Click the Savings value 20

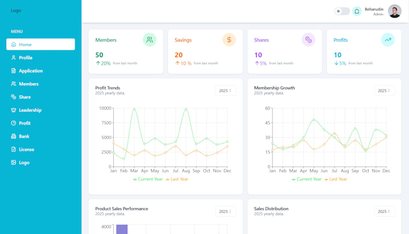click(x=179, y=55)
